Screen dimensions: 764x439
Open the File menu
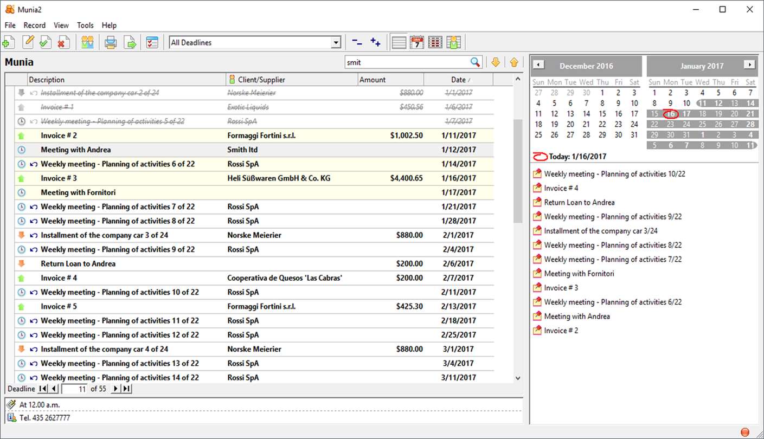pyautogui.click(x=10, y=25)
